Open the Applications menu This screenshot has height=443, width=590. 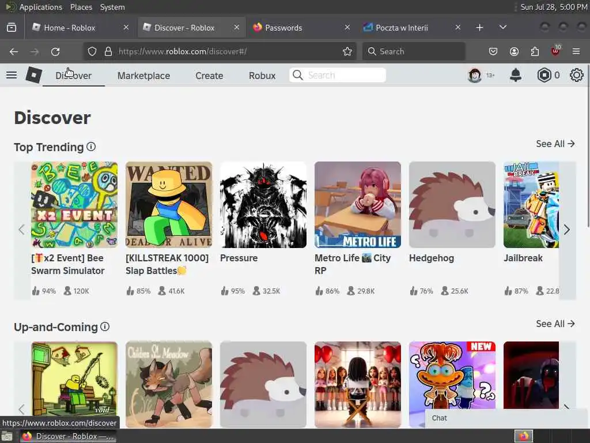click(x=41, y=7)
